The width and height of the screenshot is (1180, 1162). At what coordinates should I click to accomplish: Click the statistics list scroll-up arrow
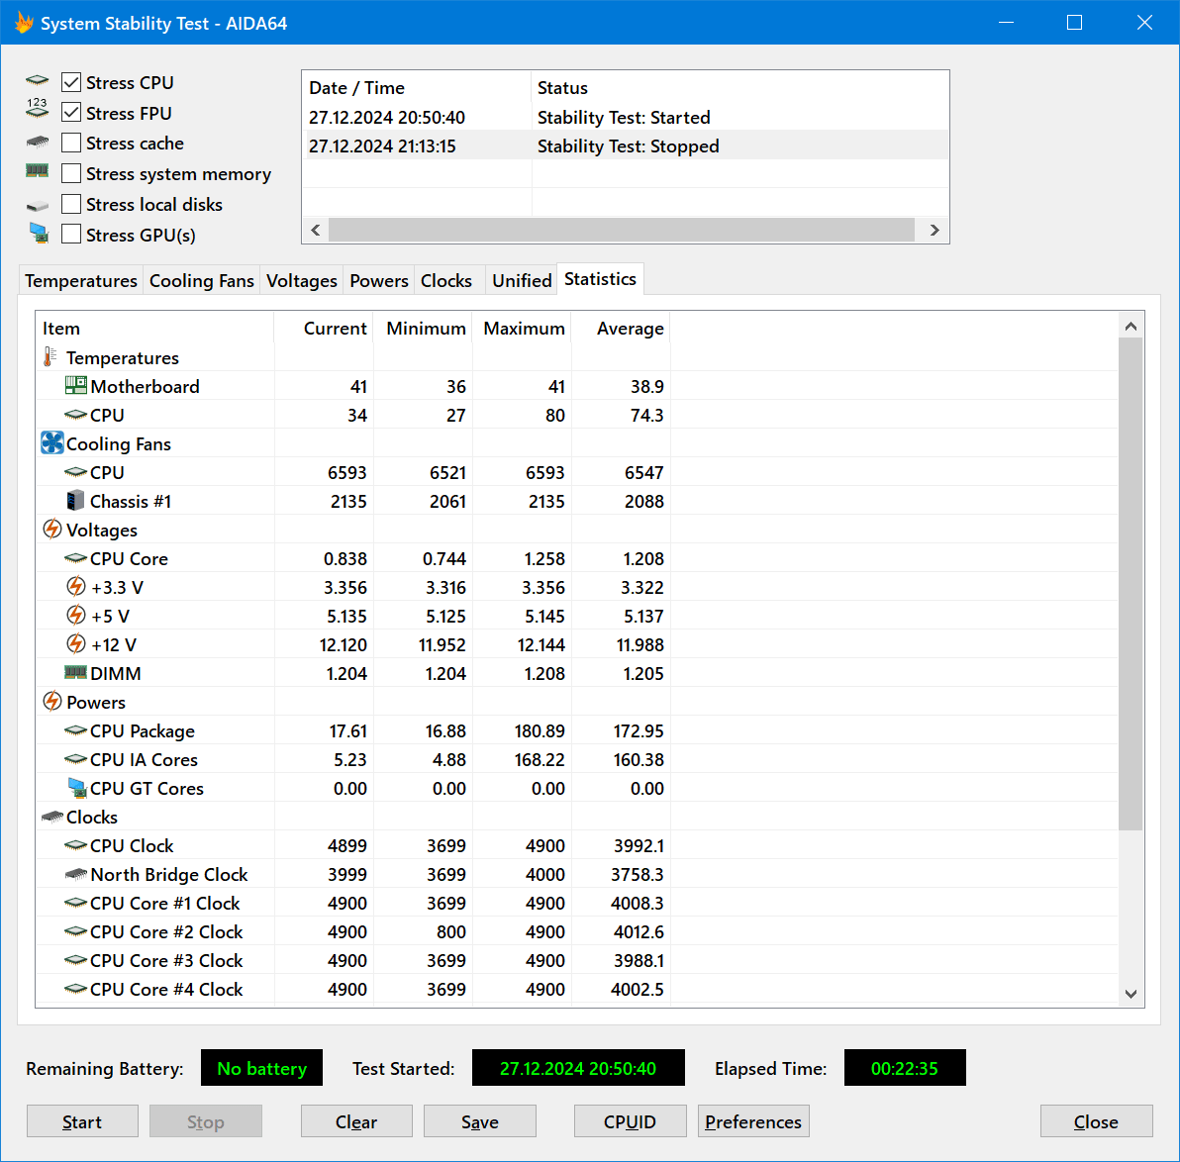coord(1131,326)
